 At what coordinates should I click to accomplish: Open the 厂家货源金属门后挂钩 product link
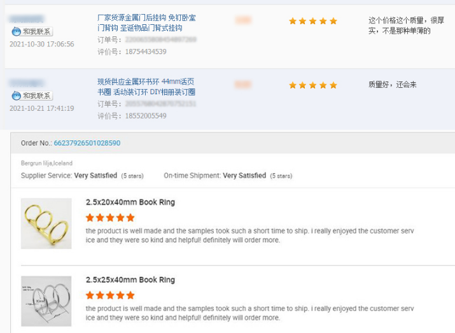[146, 23]
